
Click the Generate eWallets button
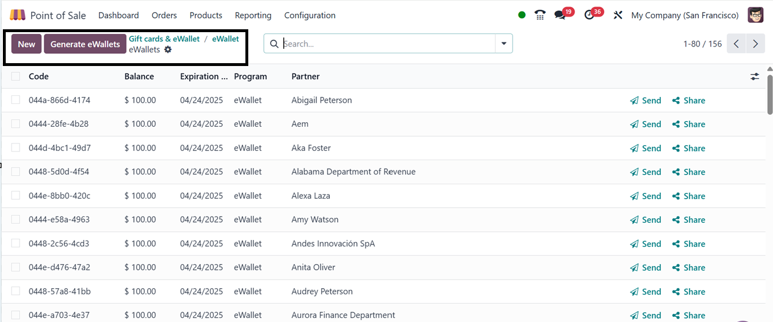click(85, 44)
